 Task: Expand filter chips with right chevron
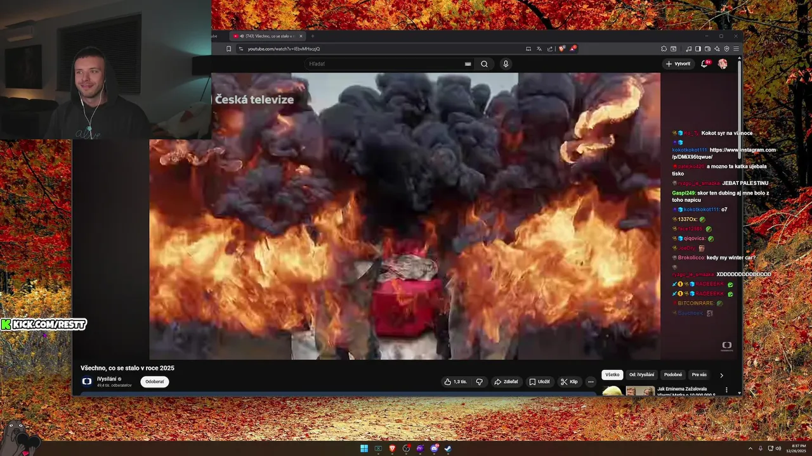pos(721,376)
